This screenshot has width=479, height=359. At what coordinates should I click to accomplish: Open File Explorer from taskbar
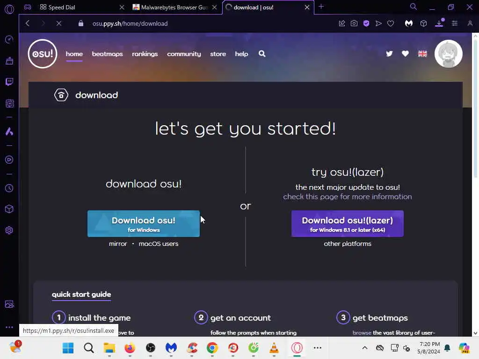coord(109,348)
